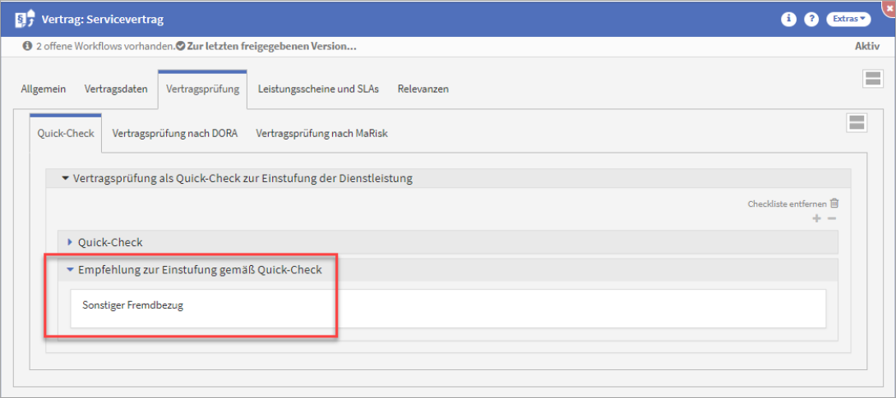Click the 'Aktiv' status label

(x=867, y=47)
